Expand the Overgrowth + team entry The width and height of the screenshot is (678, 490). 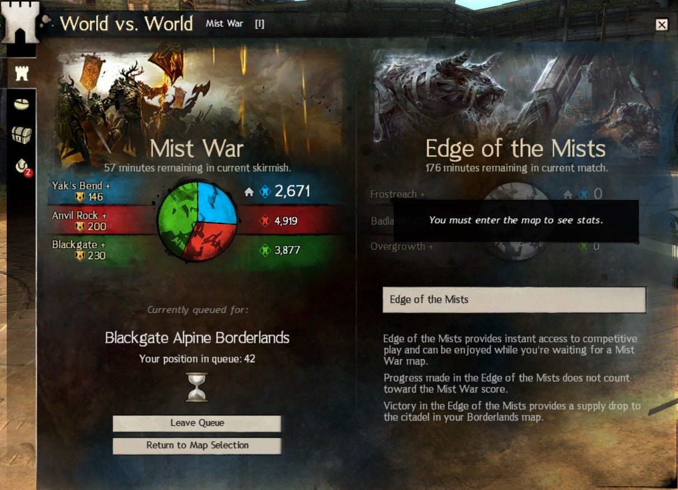401,246
